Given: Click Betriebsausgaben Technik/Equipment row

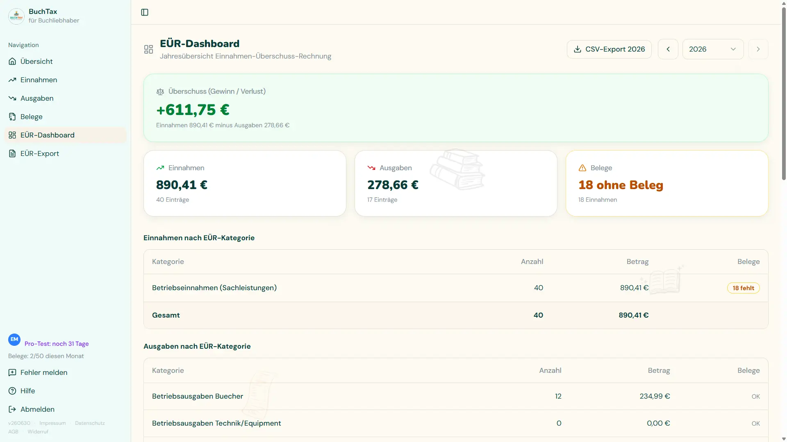Looking at the screenshot, I should coord(456,423).
